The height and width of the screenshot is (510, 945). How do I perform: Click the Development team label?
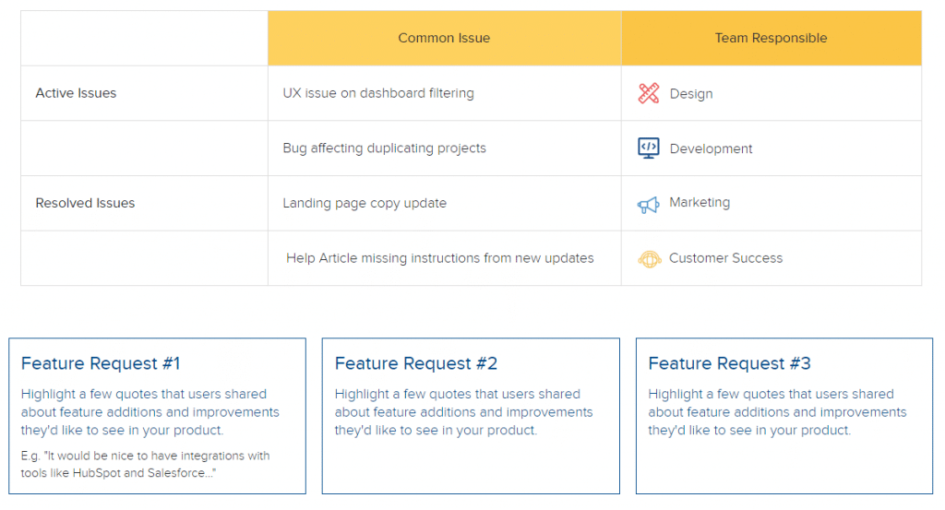click(x=711, y=148)
